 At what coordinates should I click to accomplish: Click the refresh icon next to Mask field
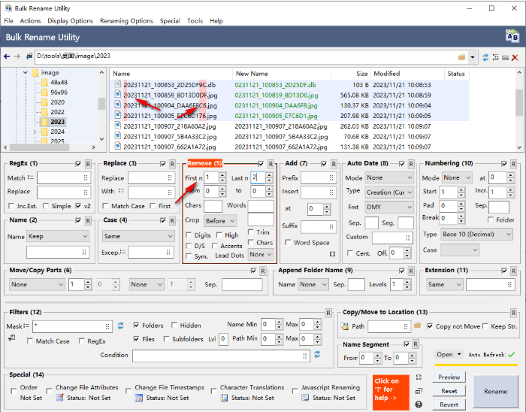point(120,326)
